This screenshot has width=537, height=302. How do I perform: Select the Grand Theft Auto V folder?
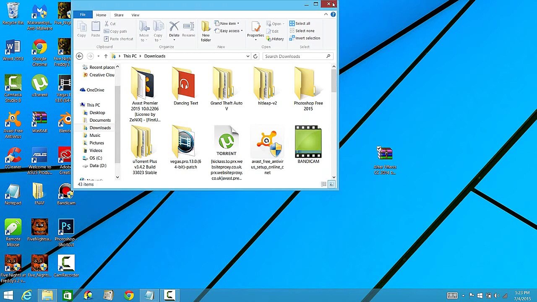point(227,89)
